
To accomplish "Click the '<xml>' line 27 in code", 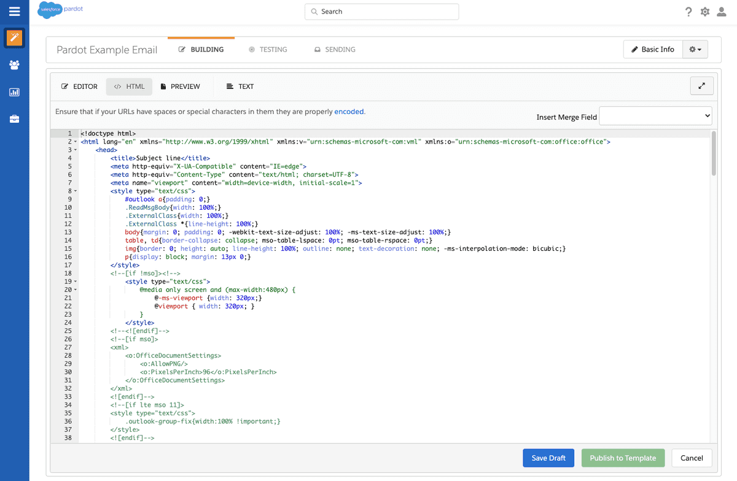I will [119, 347].
